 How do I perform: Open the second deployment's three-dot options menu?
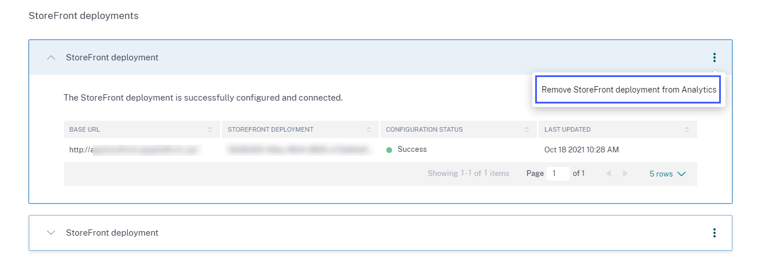click(x=714, y=233)
